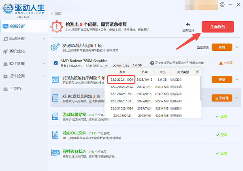Select the 全面诊断 sidebar tab
This screenshot has height=171, width=243.
click(20, 27)
